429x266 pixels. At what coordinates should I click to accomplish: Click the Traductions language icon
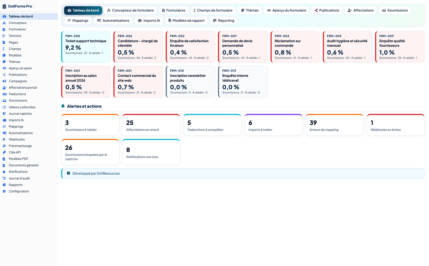click(4, 94)
